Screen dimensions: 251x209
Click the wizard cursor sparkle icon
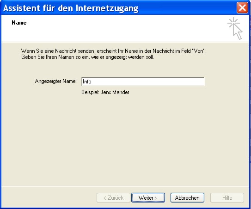235,28
